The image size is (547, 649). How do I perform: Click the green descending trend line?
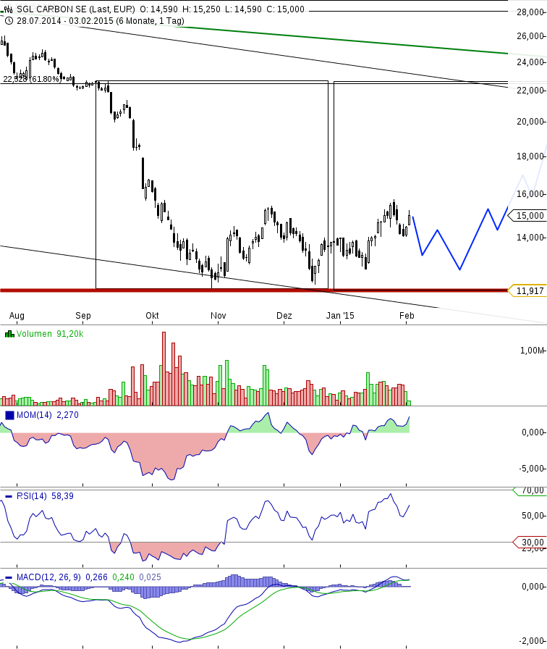click(x=362, y=41)
